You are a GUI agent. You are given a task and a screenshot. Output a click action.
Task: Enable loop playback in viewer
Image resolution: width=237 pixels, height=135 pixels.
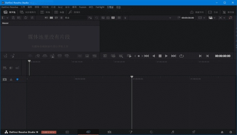(181, 56)
